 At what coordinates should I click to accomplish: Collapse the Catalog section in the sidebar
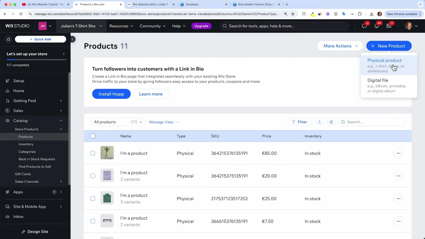pyautogui.click(x=61, y=120)
